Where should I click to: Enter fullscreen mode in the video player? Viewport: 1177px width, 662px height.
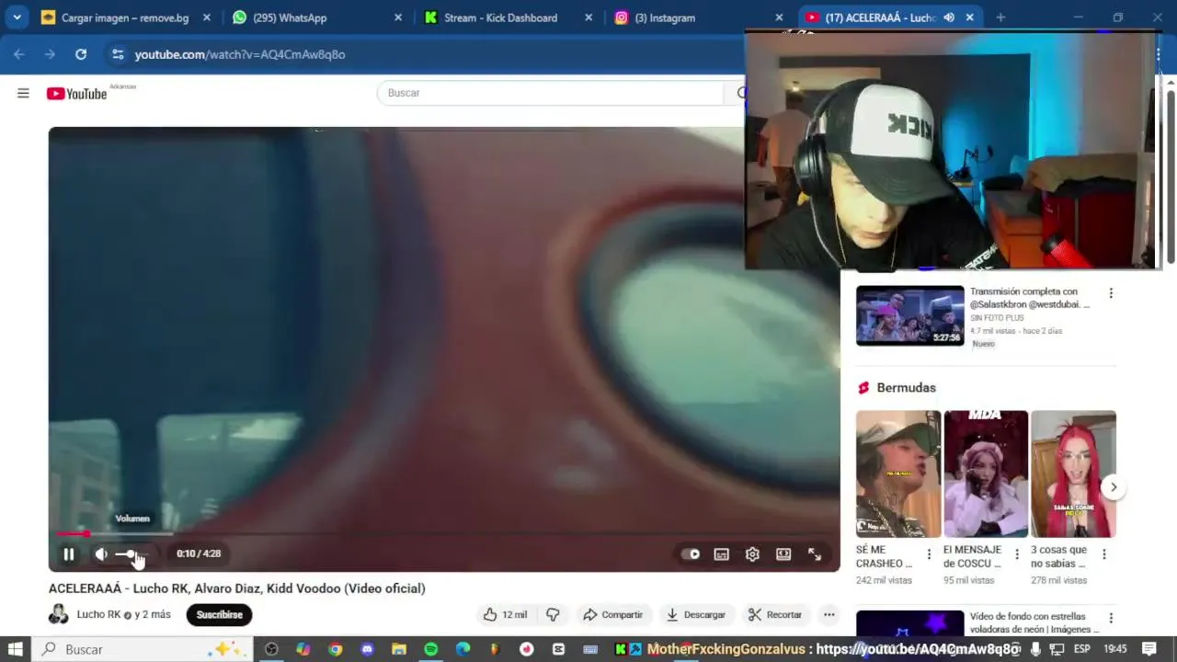815,554
